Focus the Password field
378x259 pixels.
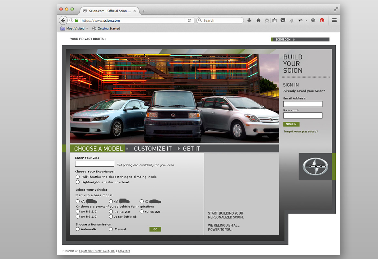click(x=303, y=116)
